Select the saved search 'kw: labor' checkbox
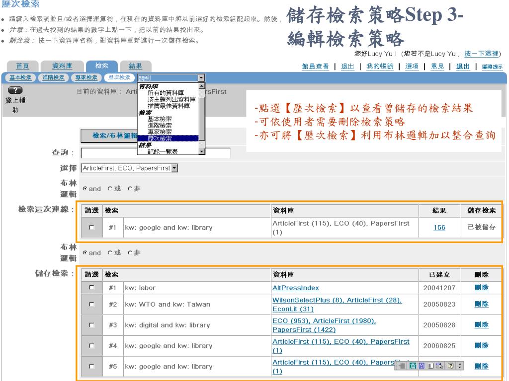The width and height of the screenshot is (509, 381). (91, 287)
